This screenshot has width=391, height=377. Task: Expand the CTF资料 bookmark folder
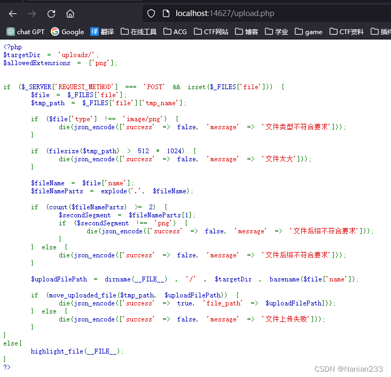[x=346, y=32]
